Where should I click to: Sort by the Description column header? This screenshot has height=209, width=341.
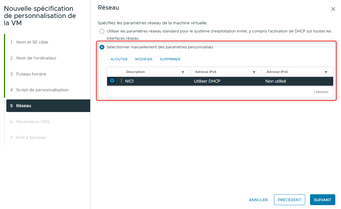point(135,72)
